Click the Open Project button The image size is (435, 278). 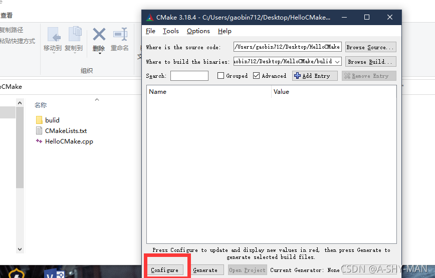click(247, 270)
